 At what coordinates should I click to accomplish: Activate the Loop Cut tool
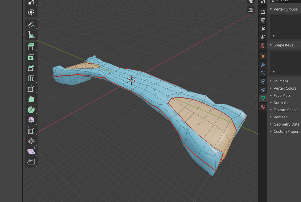coord(31,78)
